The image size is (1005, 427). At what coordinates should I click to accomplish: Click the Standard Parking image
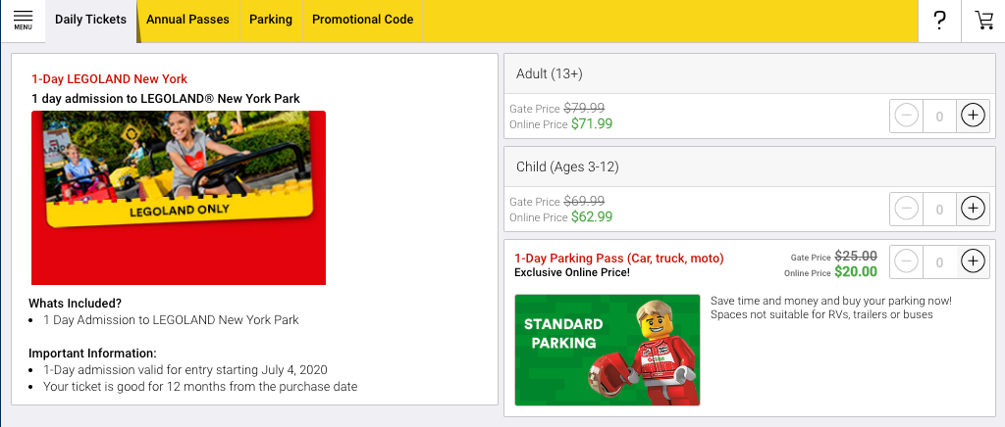(x=607, y=350)
